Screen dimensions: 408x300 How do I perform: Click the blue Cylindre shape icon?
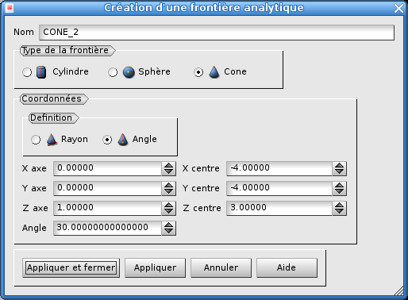pos(41,72)
